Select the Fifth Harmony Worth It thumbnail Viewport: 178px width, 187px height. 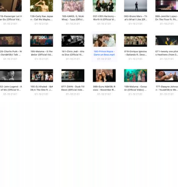(104, 6)
